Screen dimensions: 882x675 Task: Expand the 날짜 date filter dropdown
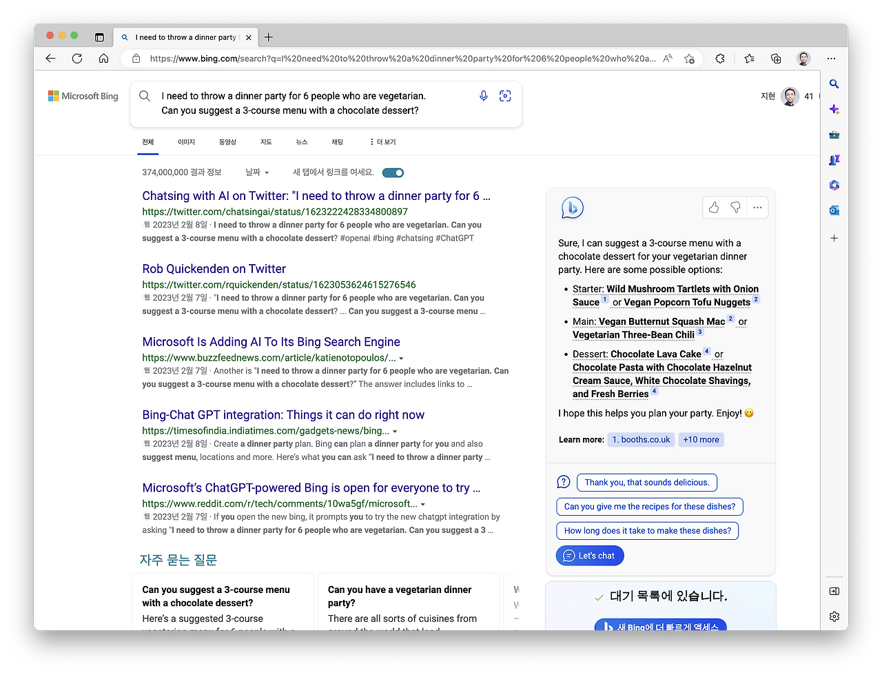257,172
